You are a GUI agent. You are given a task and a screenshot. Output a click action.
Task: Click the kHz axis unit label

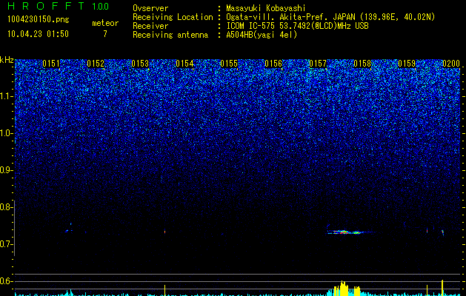pyautogui.click(x=7, y=60)
